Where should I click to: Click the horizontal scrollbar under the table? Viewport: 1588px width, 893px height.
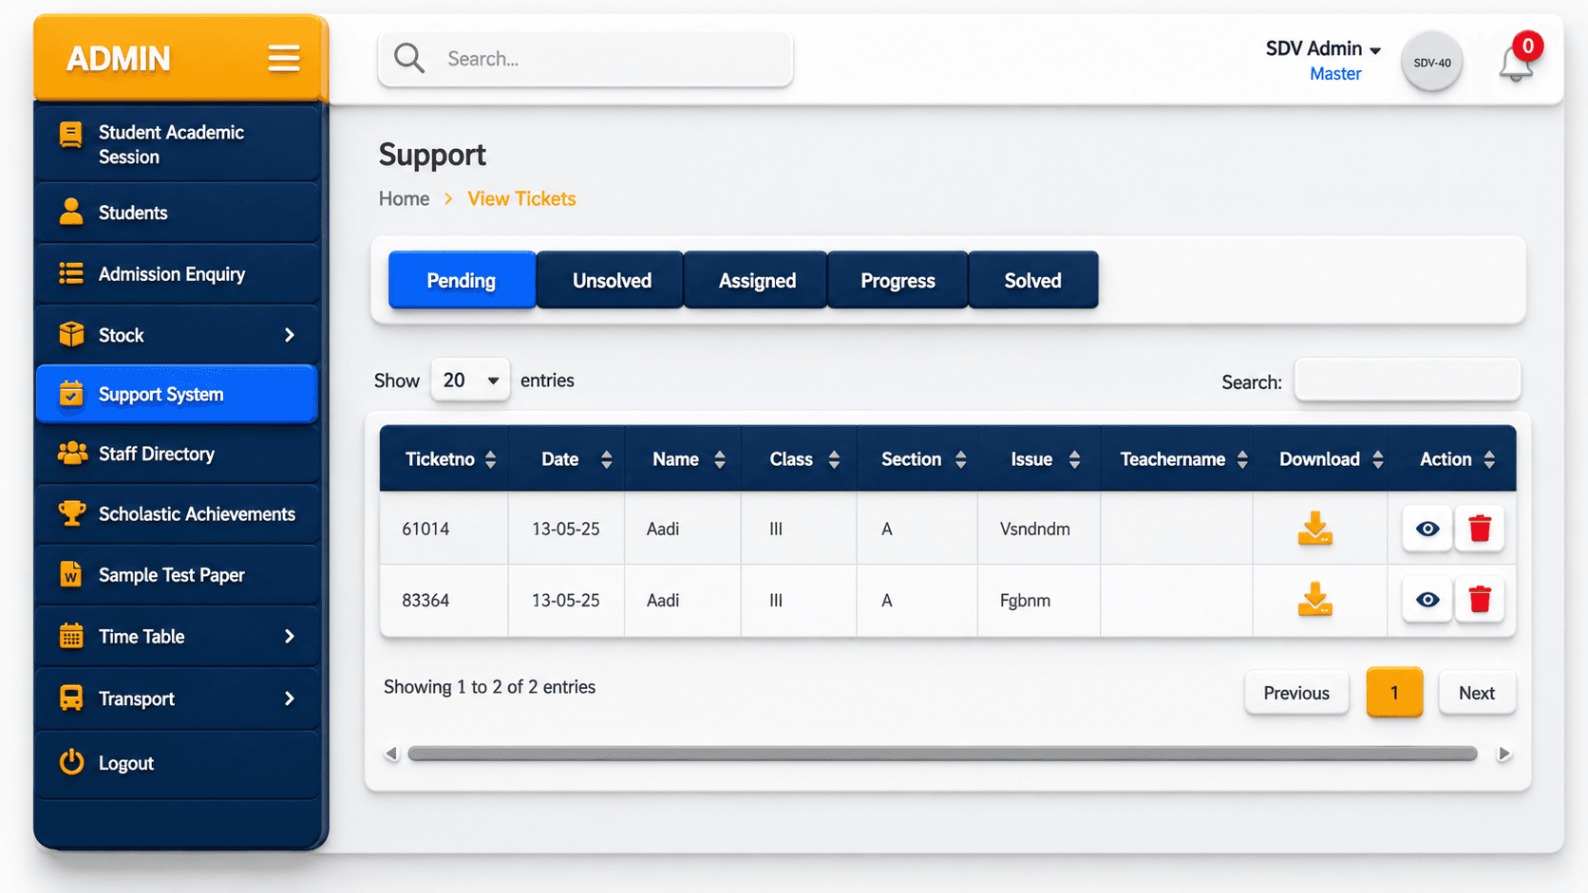[942, 753]
